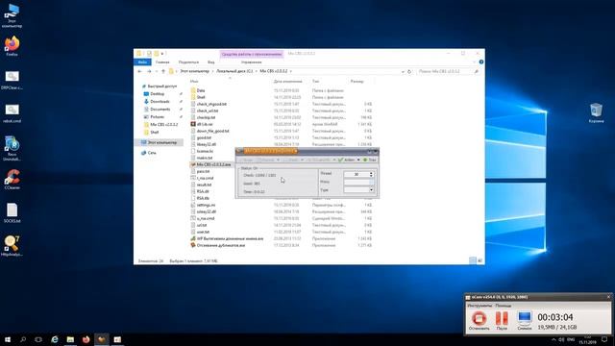Open Task View from the taskbar
This screenshot has width=615, height=346.
(x=38, y=339)
